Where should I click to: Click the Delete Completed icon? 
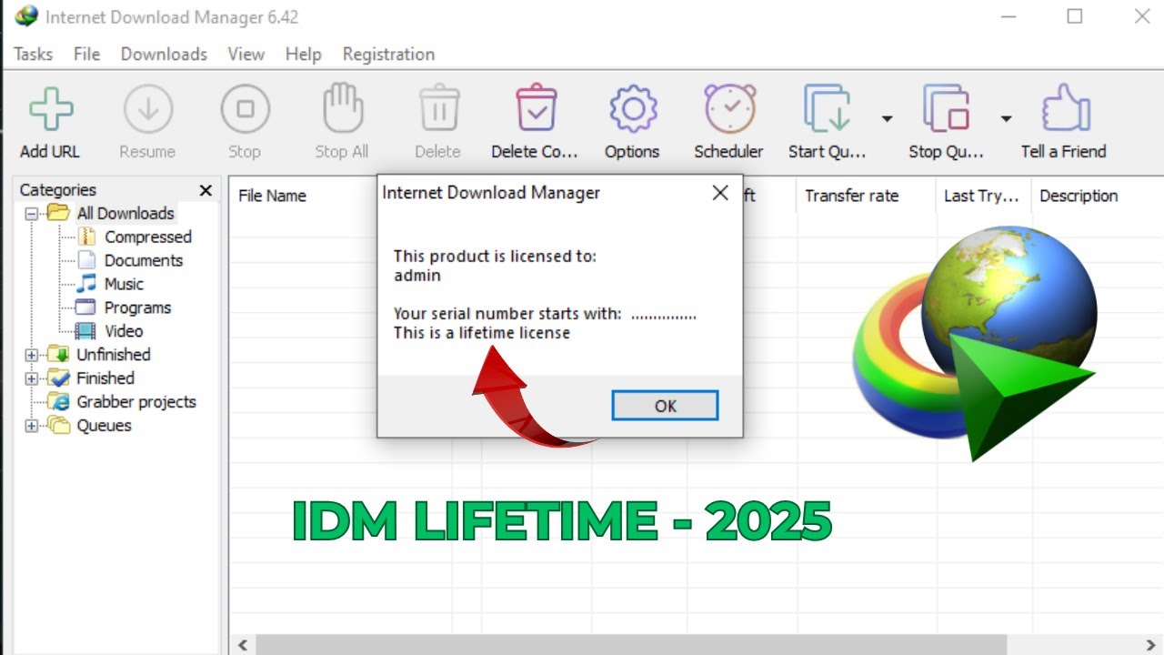point(536,109)
